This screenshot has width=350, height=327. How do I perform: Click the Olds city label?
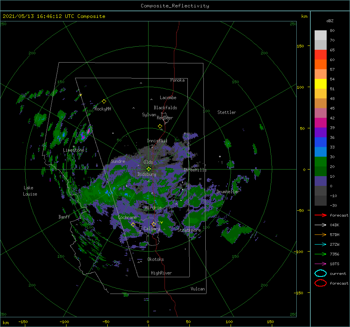pyautogui.click(x=148, y=162)
